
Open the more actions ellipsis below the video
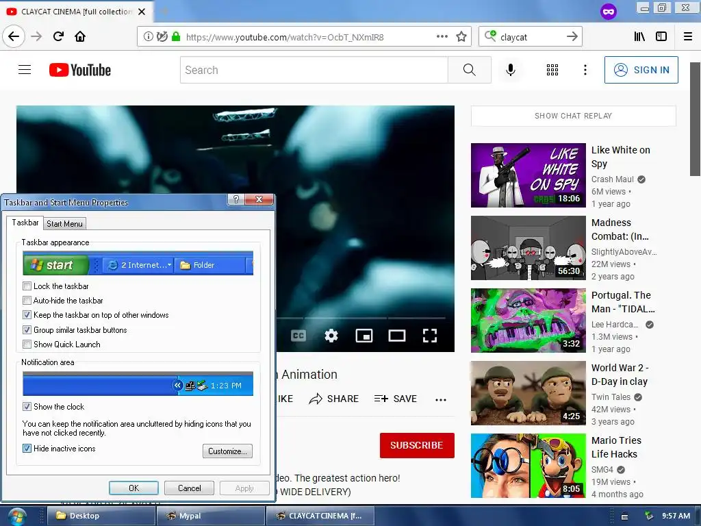coord(441,399)
